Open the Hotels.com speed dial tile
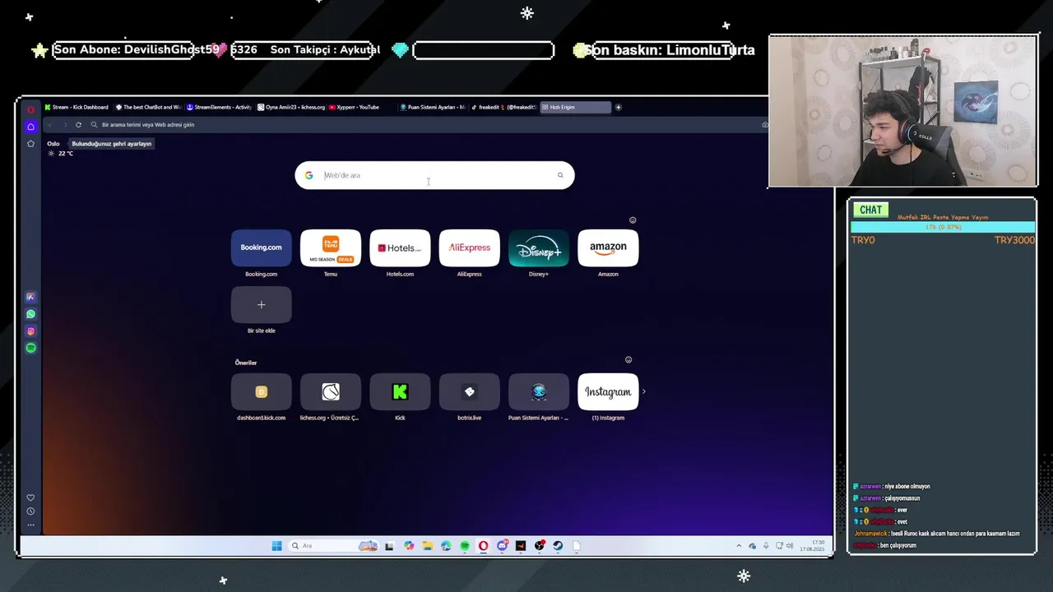The width and height of the screenshot is (1053, 592). 400,248
